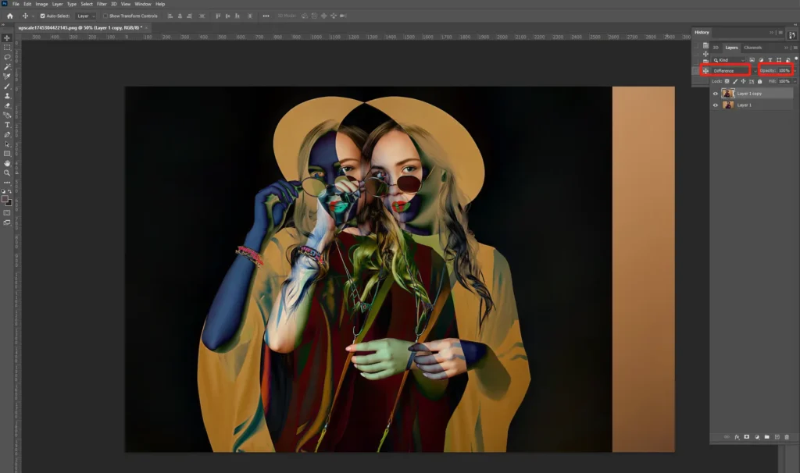Click the Opacity 100% value field

tap(784, 71)
